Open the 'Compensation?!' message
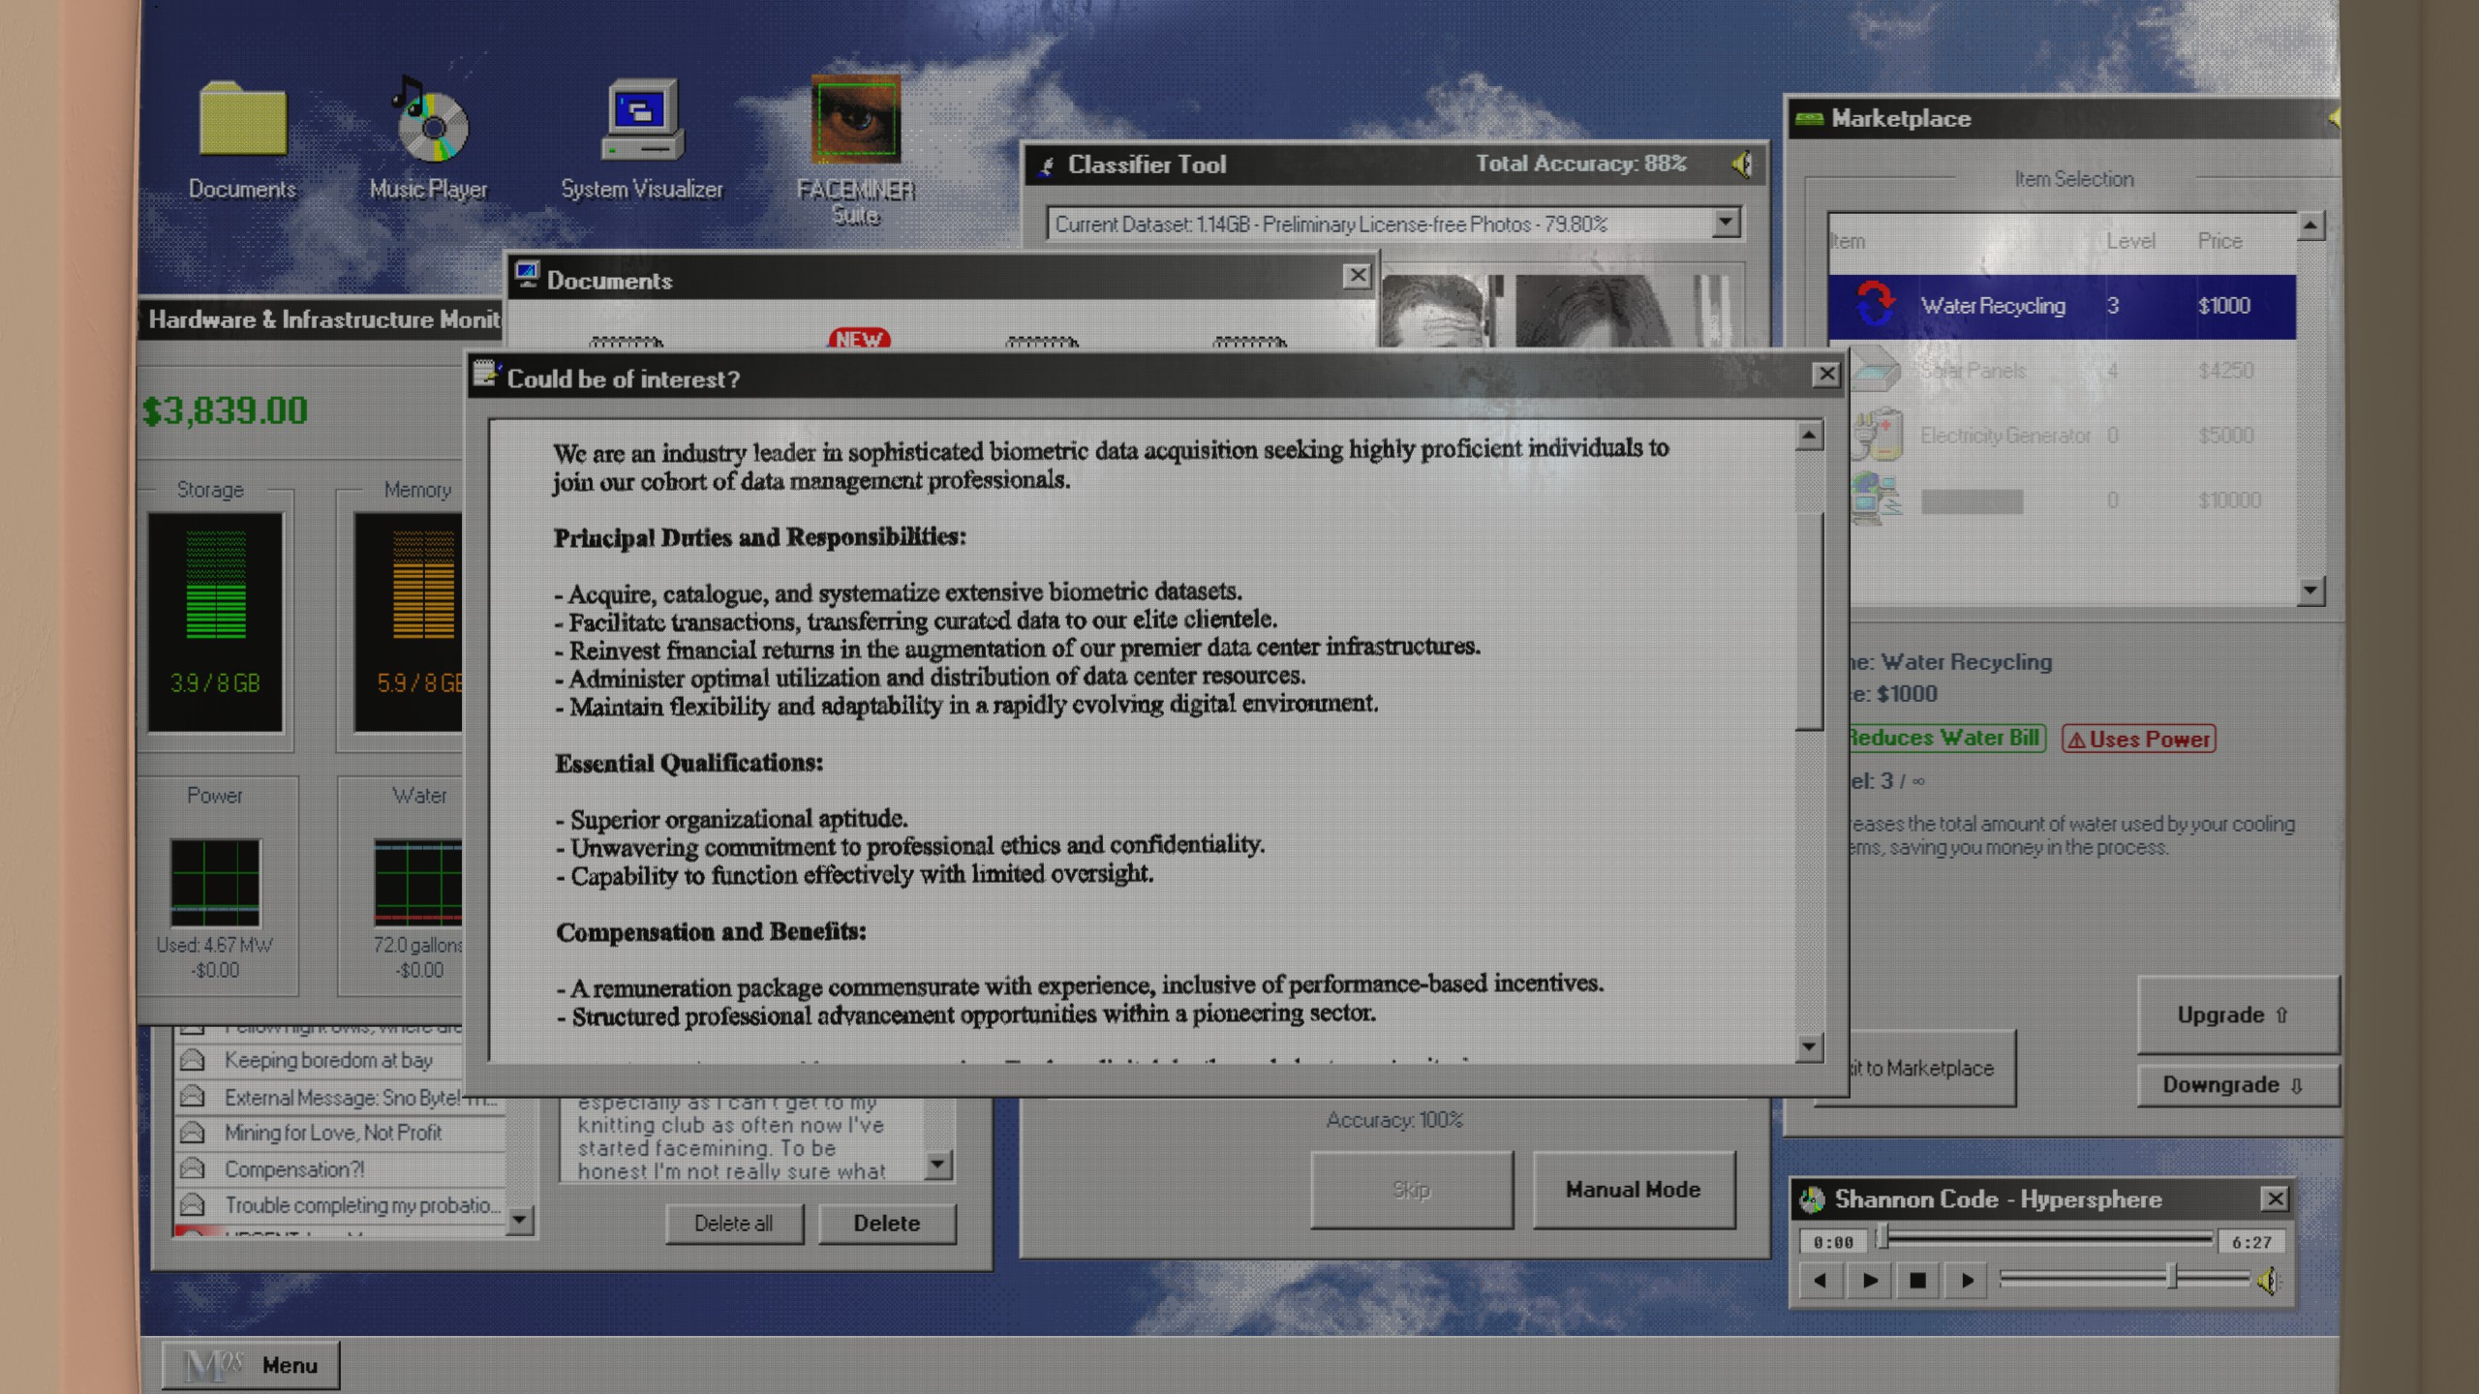This screenshot has height=1394, width=2479. tap(294, 1169)
